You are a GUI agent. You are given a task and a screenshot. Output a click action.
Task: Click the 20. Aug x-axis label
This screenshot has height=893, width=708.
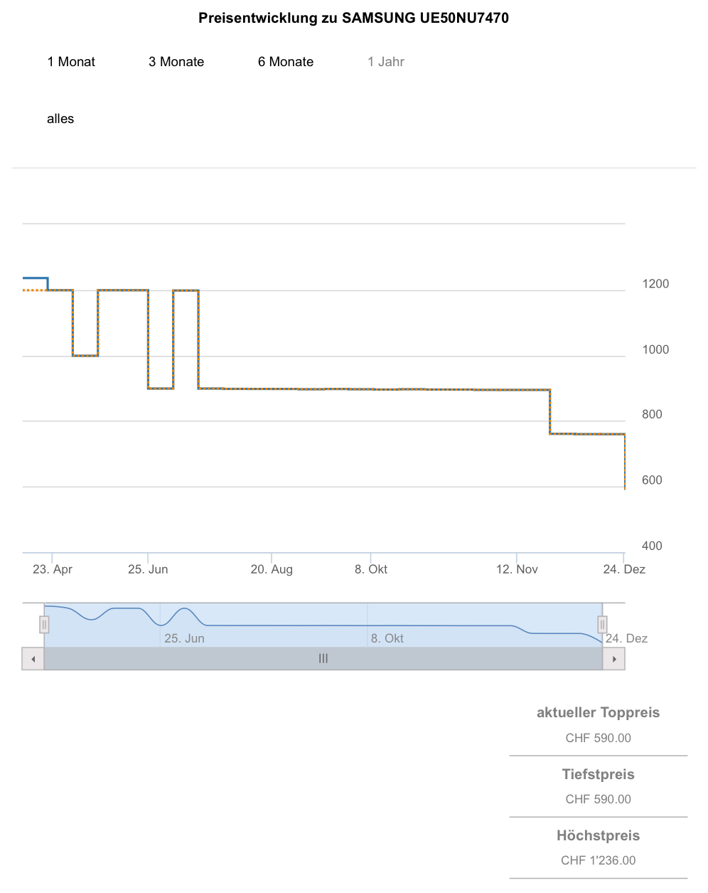click(x=272, y=569)
